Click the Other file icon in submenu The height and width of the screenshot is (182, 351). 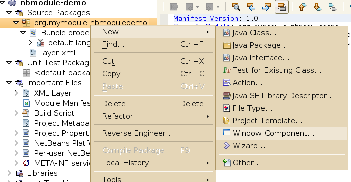click(227, 162)
